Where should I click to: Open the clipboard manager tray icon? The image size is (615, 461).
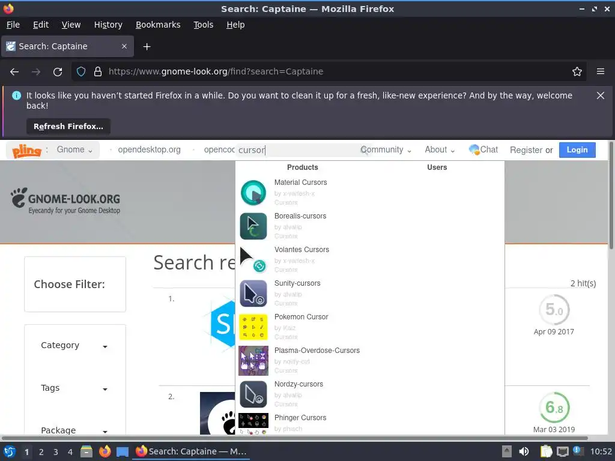point(546,451)
